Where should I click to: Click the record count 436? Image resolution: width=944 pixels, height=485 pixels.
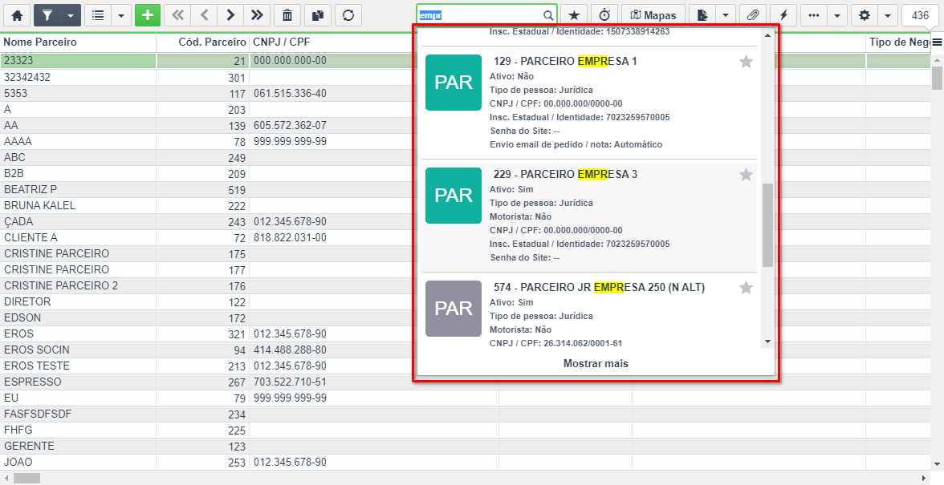(920, 15)
